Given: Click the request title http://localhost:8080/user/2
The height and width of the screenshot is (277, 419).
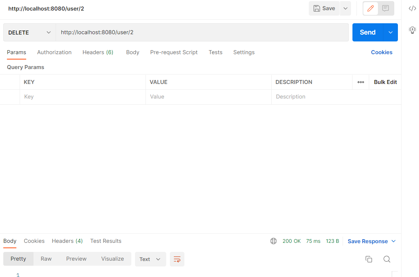Looking at the screenshot, I should coord(46,9).
